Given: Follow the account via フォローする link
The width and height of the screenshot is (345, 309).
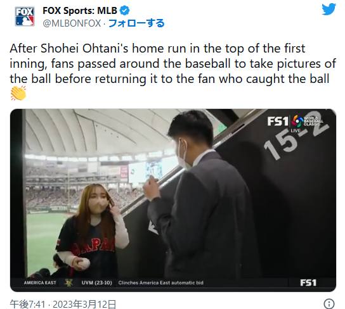Looking at the screenshot, I should click(136, 23).
